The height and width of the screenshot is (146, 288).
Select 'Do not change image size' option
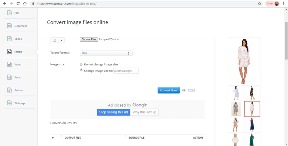click(81, 64)
